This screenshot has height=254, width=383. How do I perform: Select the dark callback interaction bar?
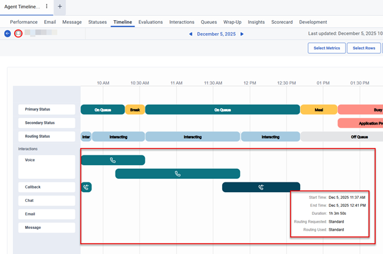(x=261, y=187)
